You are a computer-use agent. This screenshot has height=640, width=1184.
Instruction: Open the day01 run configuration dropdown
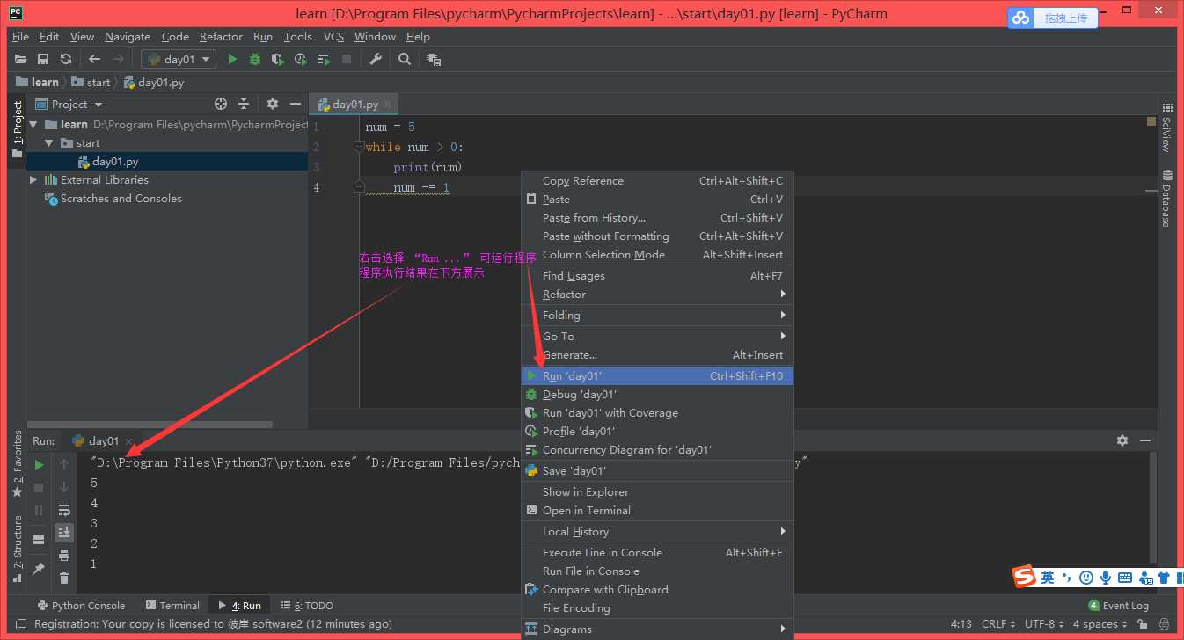click(x=179, y=59)
